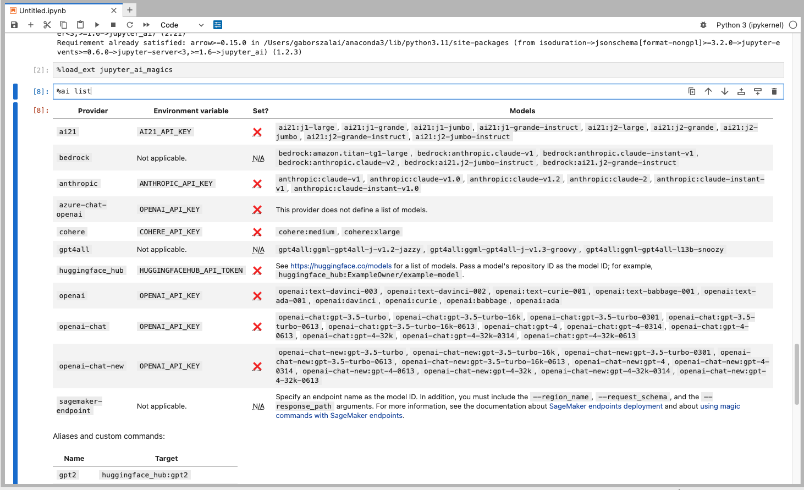The width and height of the screenshot is (804, 490).
Task: Open the SageMaker endpoints deployment link
Action: (x=606, y=406)
